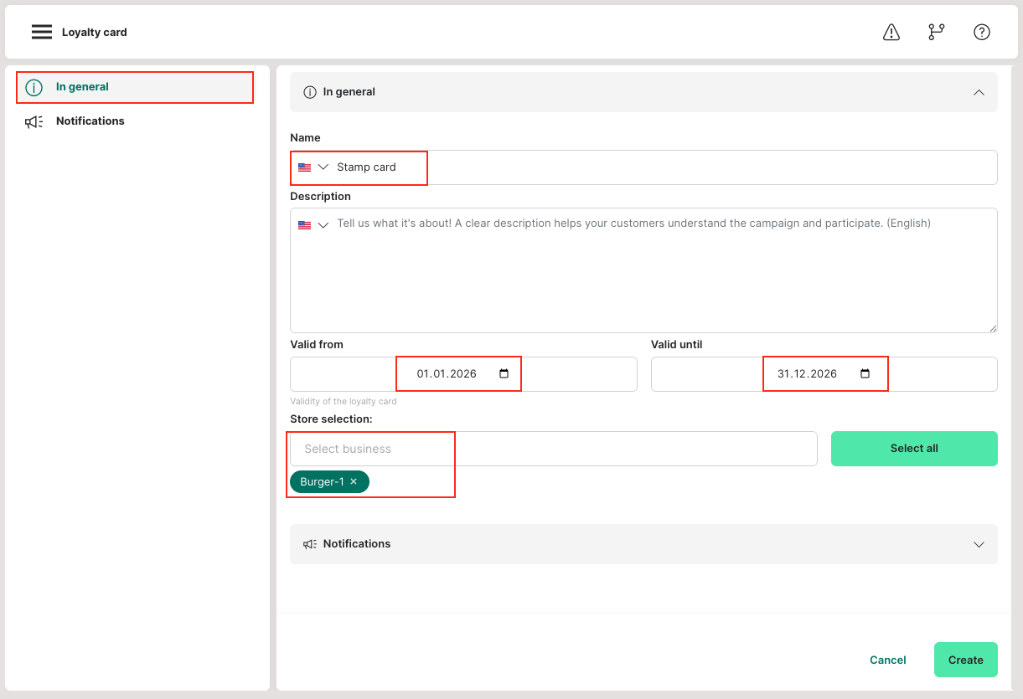Click into the Description text area

[x=643, y=276]
